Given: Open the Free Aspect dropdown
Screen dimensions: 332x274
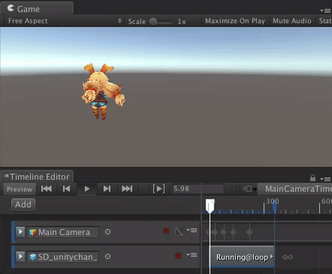Looking at the screenshot, I should [x=64, y=21].
